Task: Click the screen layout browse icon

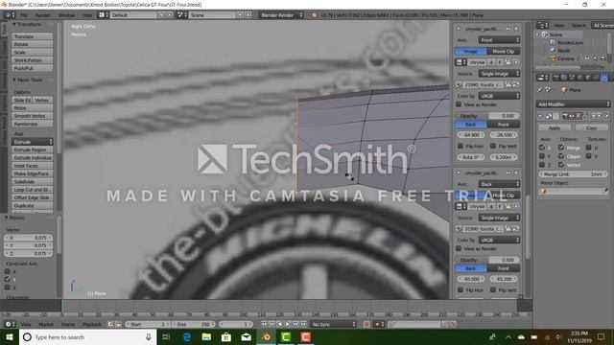Action: (103, 15)
